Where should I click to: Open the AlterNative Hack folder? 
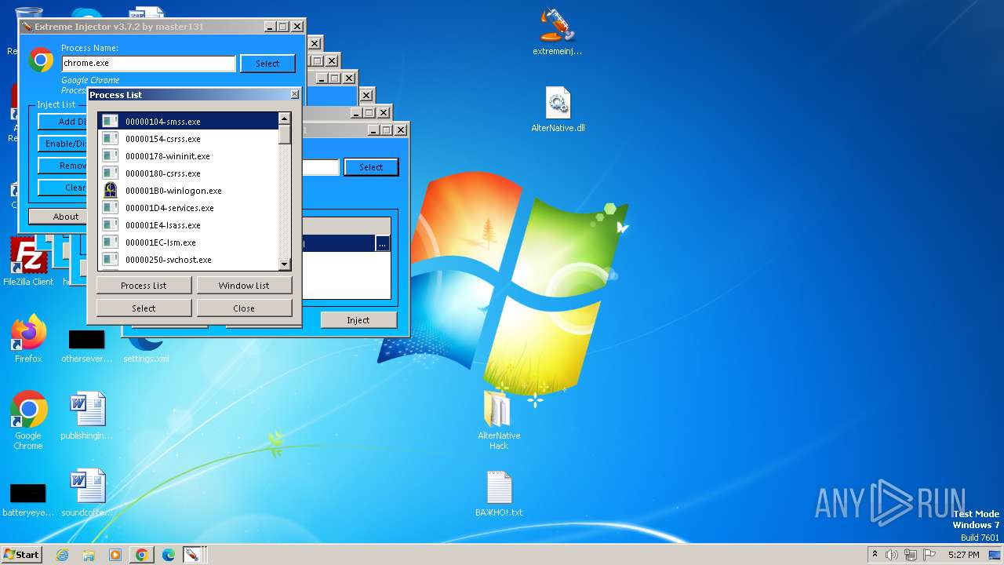coord(499,420)
